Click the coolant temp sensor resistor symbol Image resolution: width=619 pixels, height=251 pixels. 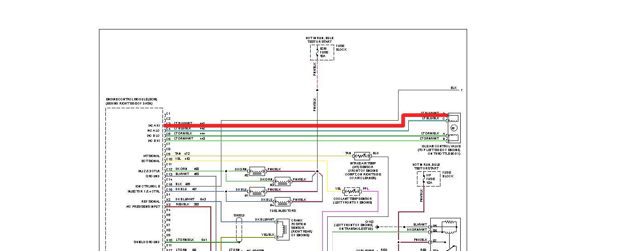point(352,191)
